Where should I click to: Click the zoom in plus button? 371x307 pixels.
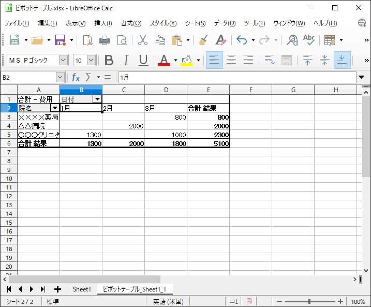coord(340,301)
